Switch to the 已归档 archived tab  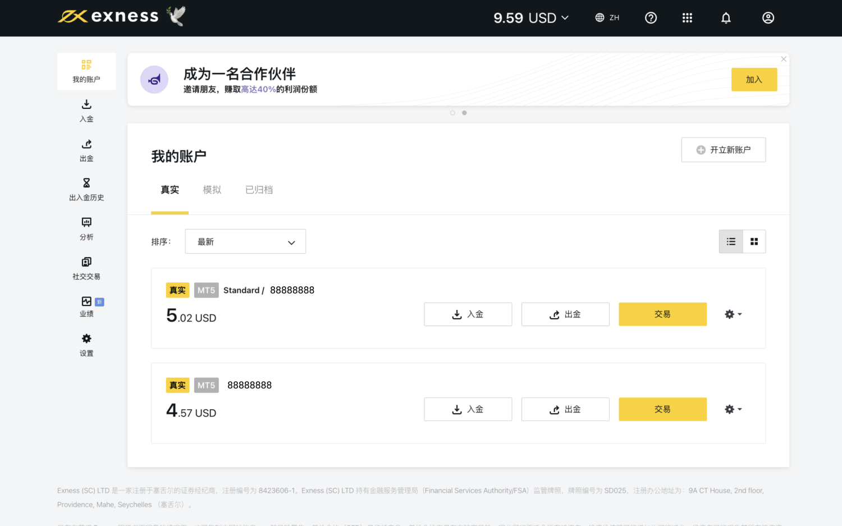pyautogui.click(x=259, y=190)
